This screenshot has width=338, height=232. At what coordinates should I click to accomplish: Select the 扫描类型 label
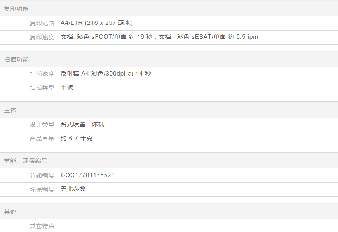coord(42,88)
